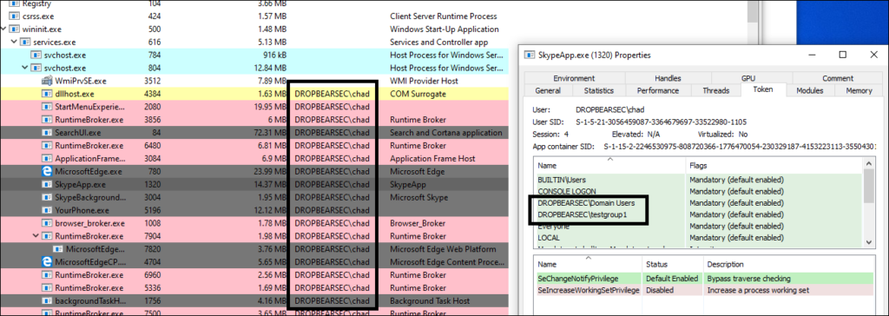Collapse the wininit.exe process tree
889x316 pixels.
point(3,29)
